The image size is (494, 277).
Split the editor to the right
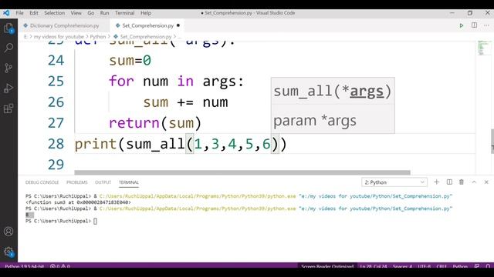coord(474,25)
